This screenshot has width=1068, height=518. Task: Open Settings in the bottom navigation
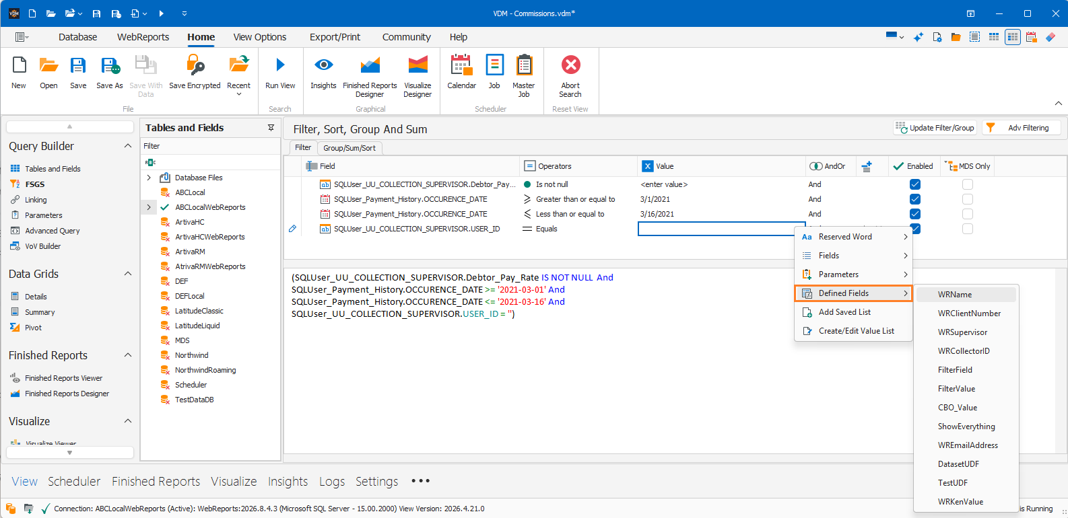pyautogui.click(x=376, y=481)
